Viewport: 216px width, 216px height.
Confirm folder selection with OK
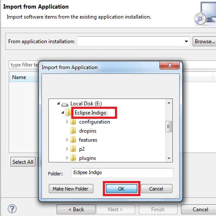(x=121, y=189)
